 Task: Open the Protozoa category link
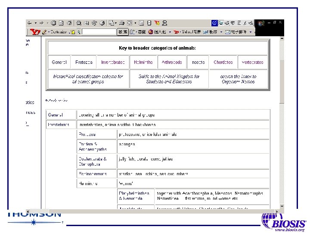coord(84,62)
